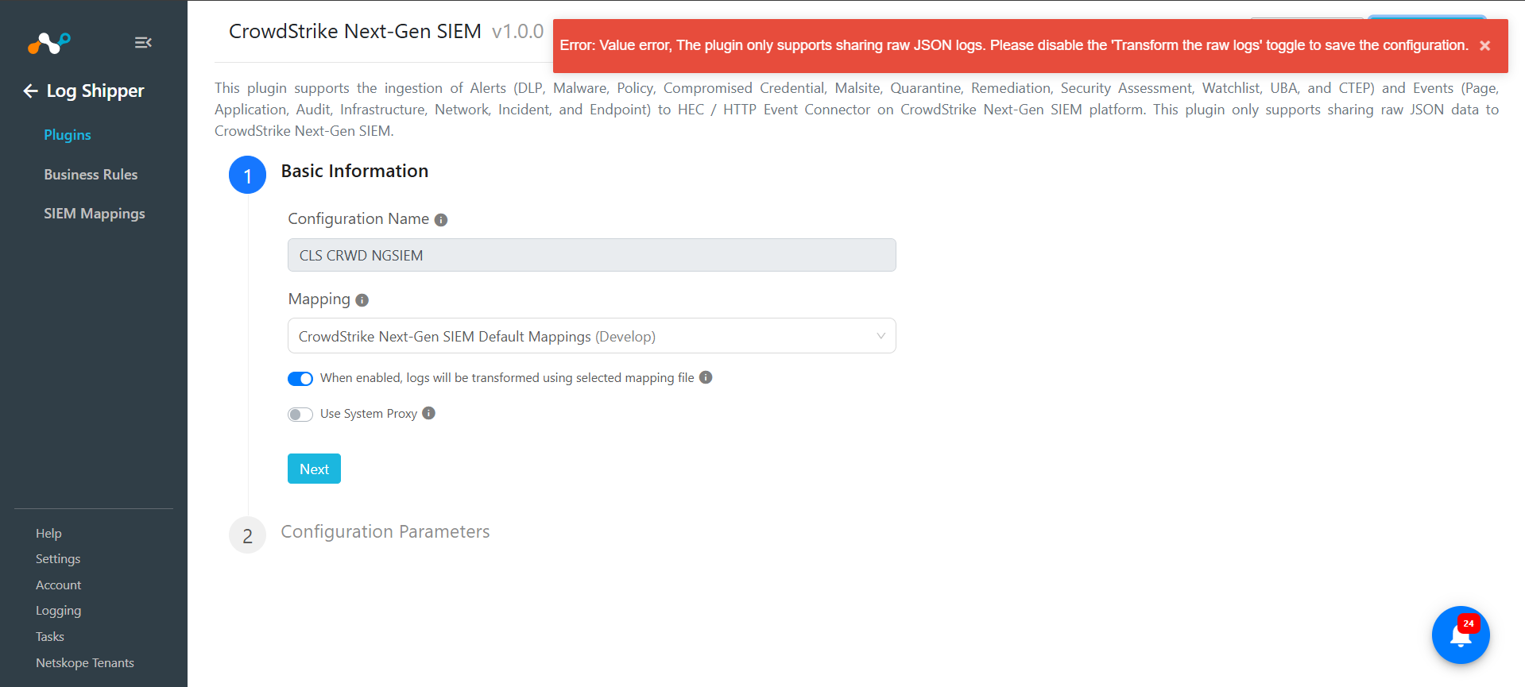Click the Configuration Name info icon

click(x=441, y=220)
